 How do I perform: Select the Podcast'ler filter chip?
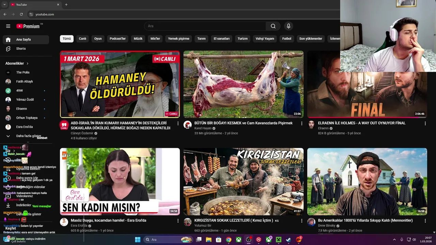(118, 39)
